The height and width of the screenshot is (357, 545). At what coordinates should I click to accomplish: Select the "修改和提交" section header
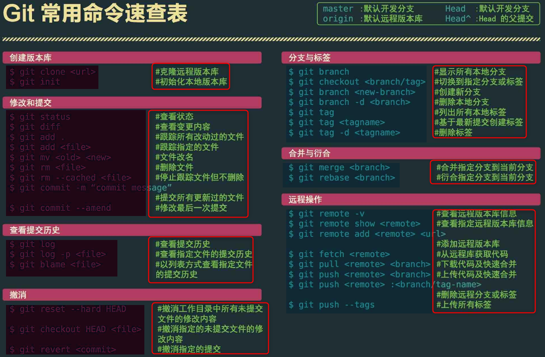point(132,102)
